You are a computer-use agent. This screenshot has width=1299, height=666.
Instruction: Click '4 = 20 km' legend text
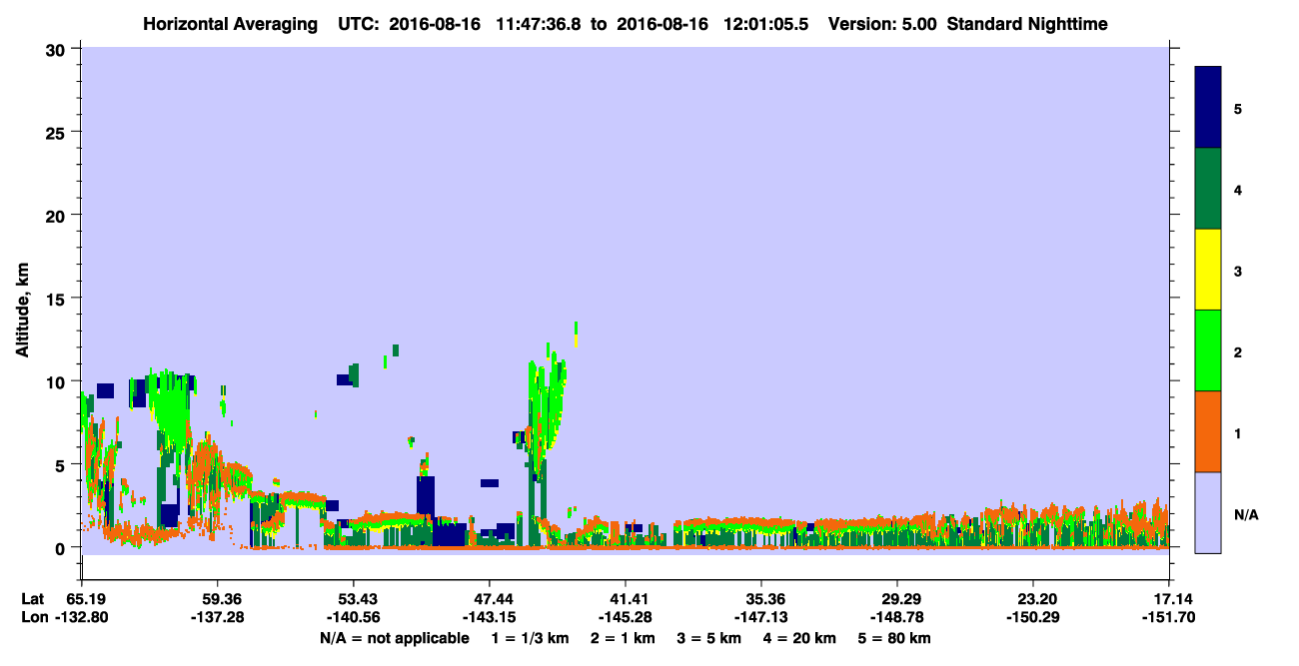tap(801, 638)
